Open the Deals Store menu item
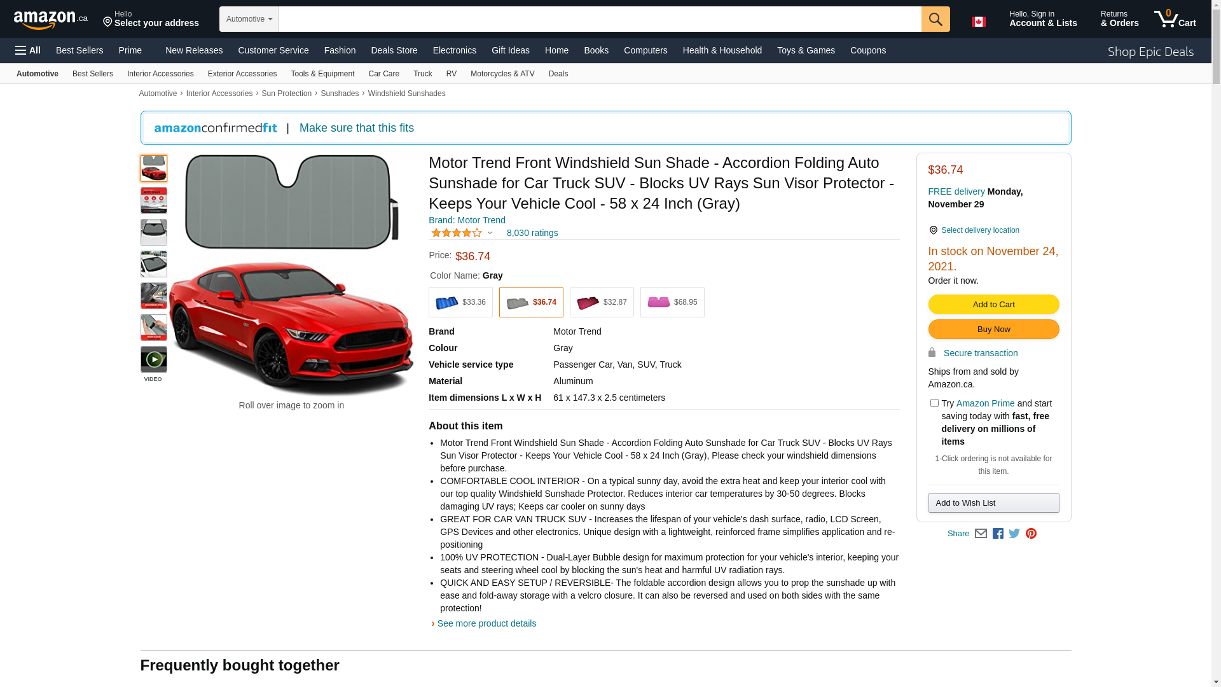 [394, 50]
